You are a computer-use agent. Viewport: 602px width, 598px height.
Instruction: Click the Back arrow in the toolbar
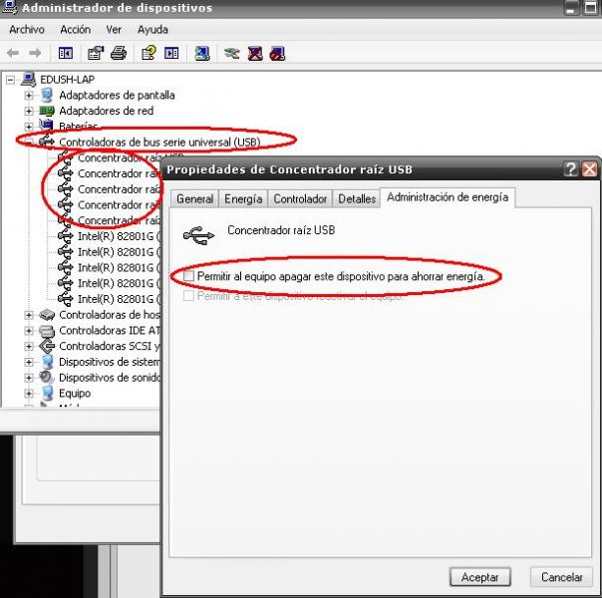click(13, 53)
